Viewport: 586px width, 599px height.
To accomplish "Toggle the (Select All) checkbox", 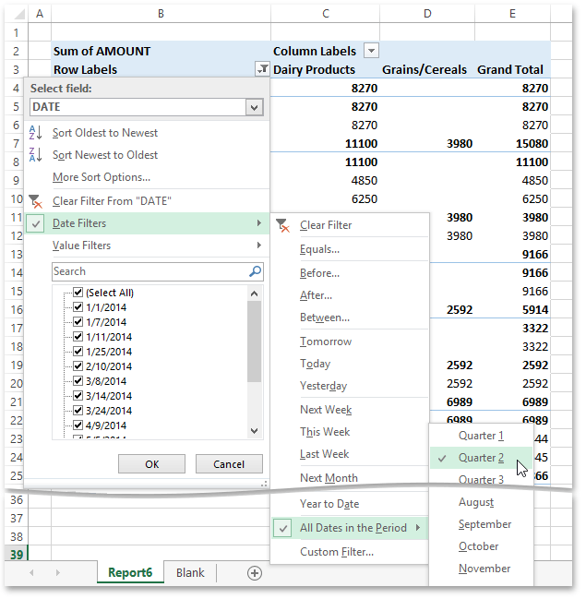I will pos(78,293).
